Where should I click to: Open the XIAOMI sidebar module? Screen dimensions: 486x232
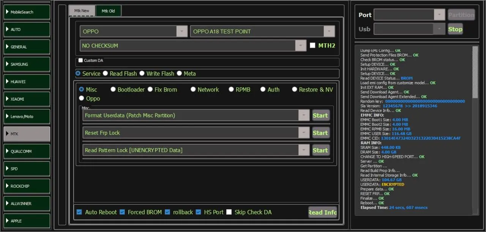[x=27, y=99]
